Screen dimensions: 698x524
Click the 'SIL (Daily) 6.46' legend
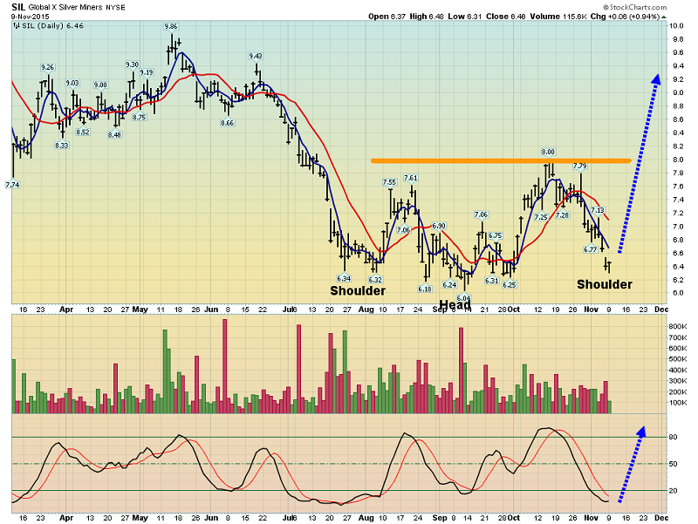coord(49,26)
